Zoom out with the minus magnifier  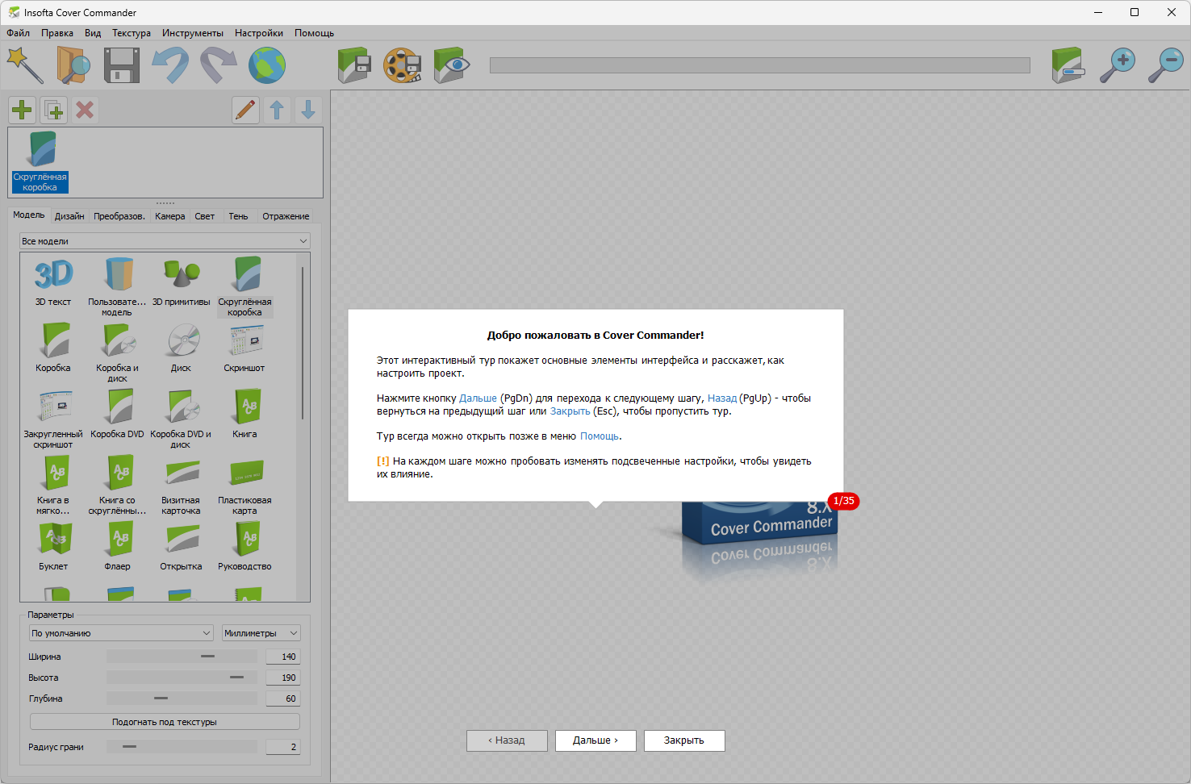(1166, 65)
